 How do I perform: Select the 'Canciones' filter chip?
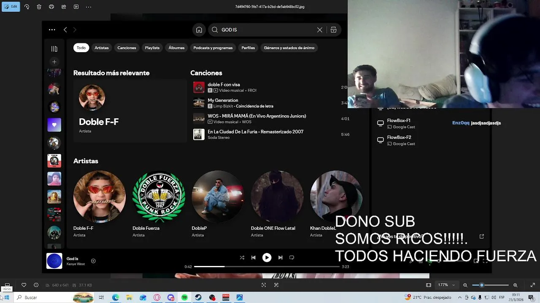[127, 48]
